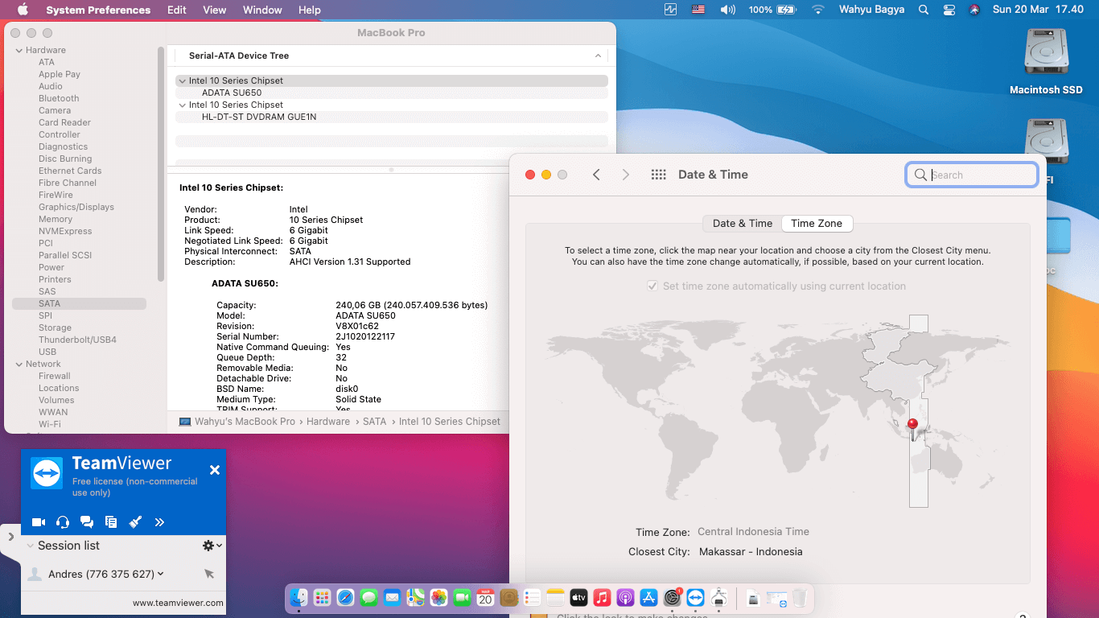
Task: Open Music from the Dock
Action: pos(603,598)
